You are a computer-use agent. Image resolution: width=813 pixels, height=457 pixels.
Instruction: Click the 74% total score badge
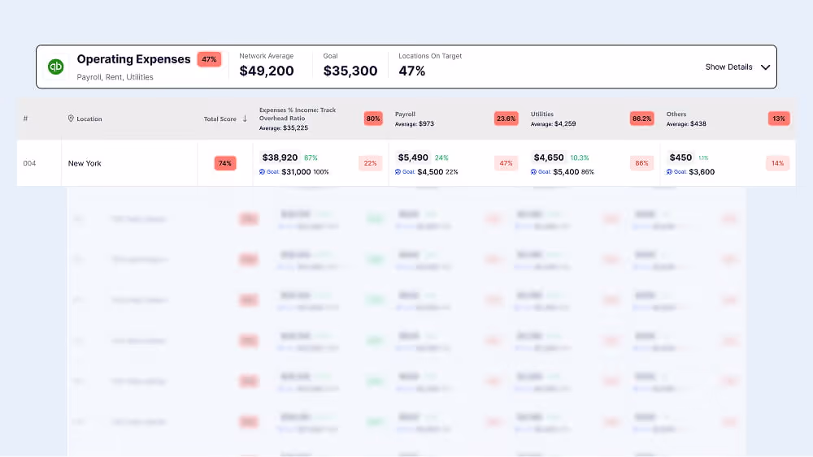[x=225, y=163]
